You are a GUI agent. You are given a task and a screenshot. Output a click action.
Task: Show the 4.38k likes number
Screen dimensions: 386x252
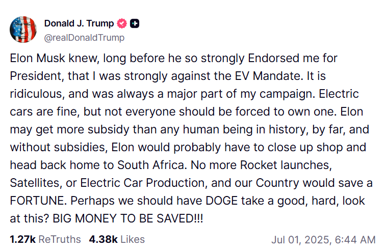[103, 239]
